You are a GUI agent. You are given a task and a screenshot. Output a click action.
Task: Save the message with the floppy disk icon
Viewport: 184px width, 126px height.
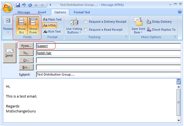tap(18, 5)
